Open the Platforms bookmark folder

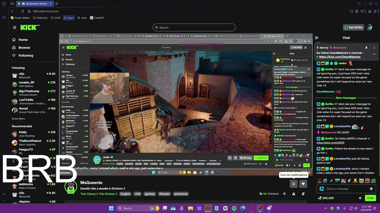40,18
